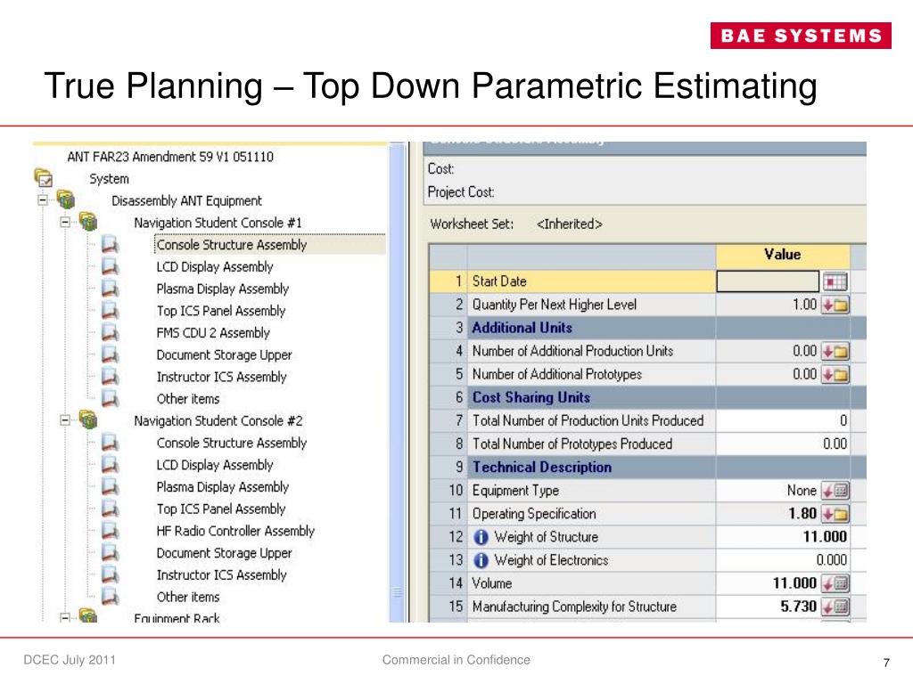Click Navigation Student Console #1 assembly icon
The image size is (913, 684).
point(88,222)
